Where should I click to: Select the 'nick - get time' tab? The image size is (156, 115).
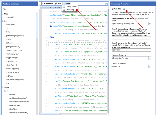pyautogui.click(x=55, y=8)
